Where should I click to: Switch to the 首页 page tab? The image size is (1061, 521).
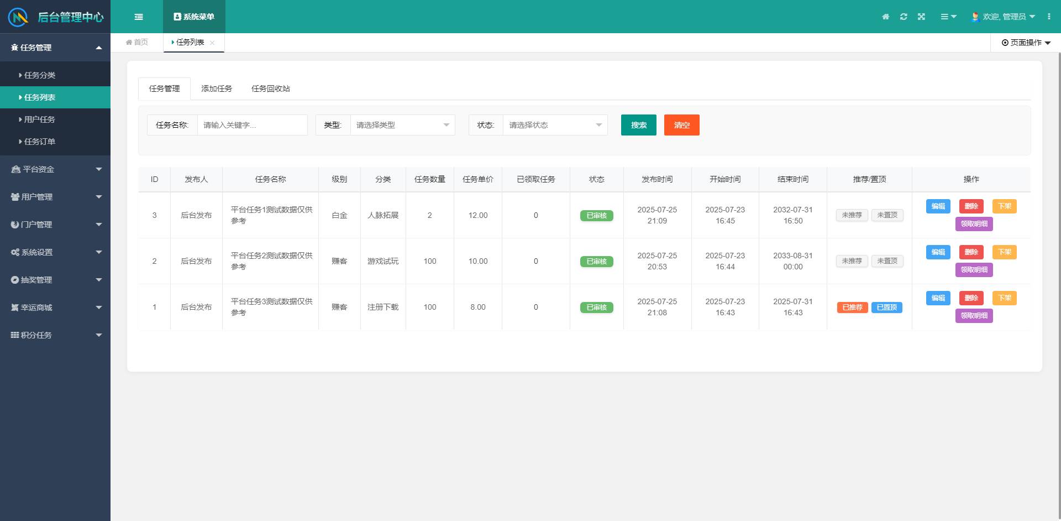point(137,43)
